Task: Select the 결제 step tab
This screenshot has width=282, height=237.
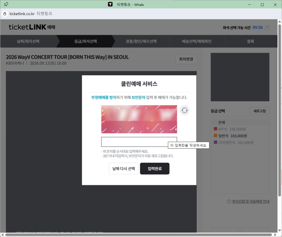Action: coord(250,41)
